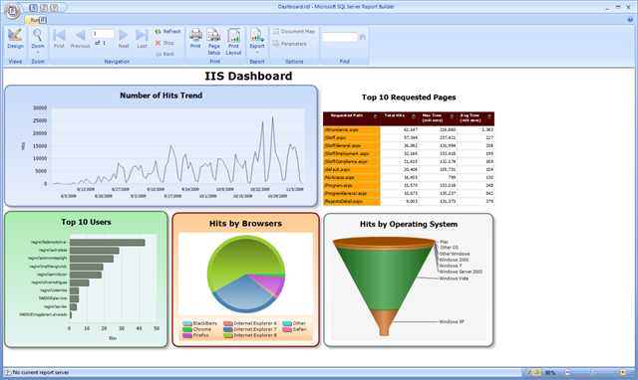Viewport: 638px width, 380px height.
Task: Toggle the Document Map option
Action: point(294,31)
